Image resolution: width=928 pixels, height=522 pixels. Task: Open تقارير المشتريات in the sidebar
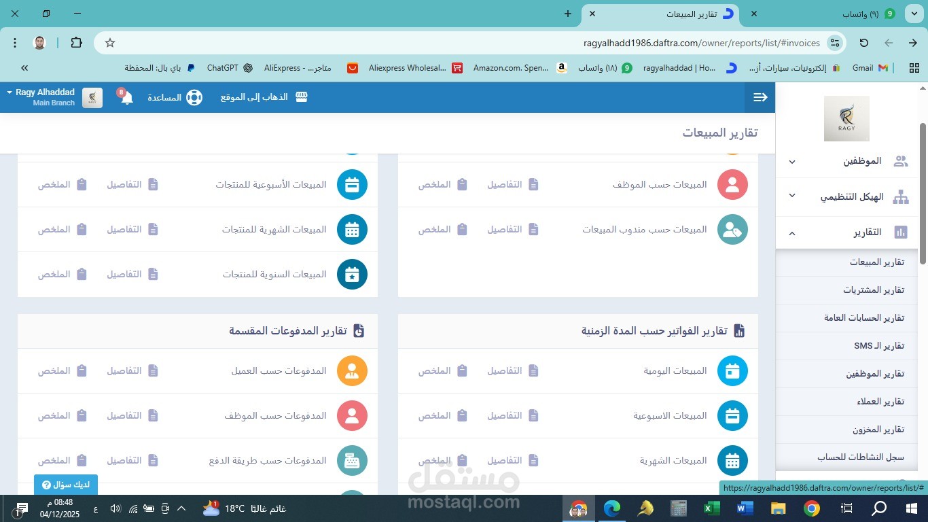click(x=874, y=290)
